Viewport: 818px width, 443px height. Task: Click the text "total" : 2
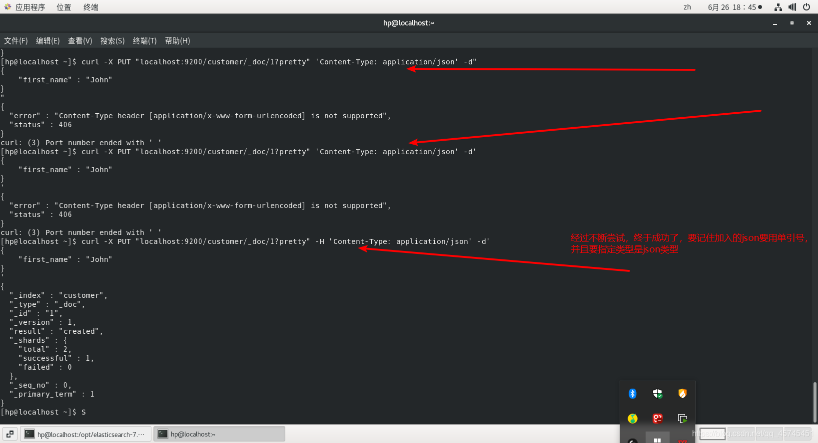pos(45,349)
